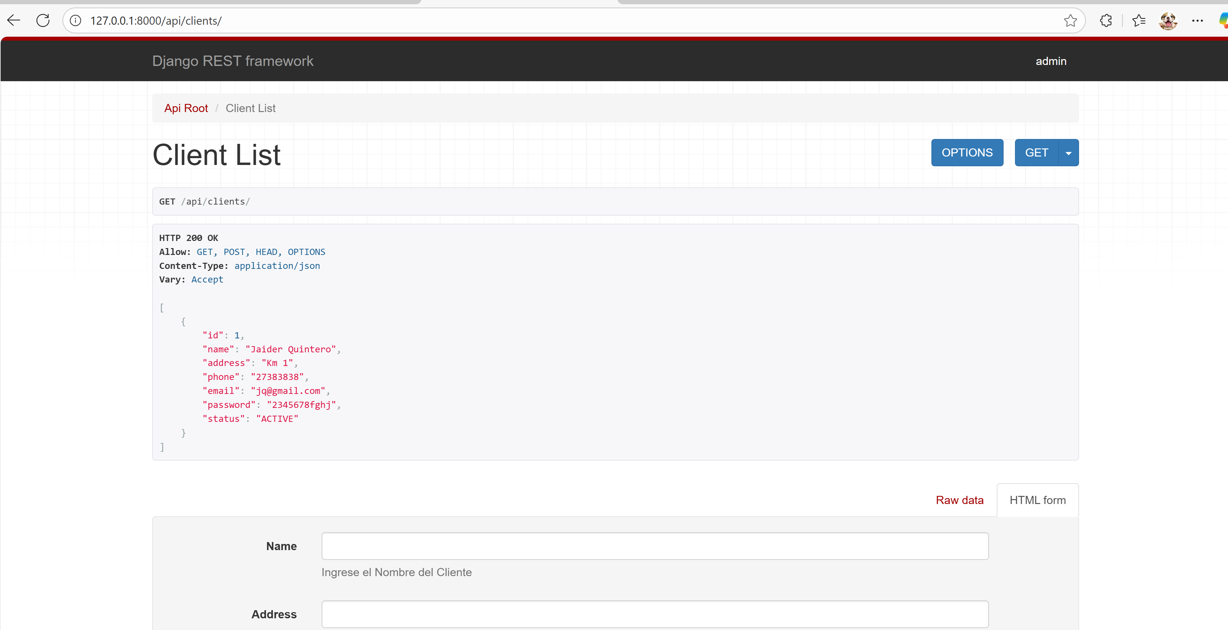Open the browser extensions puzzle icon

(x=1106, y=20)
